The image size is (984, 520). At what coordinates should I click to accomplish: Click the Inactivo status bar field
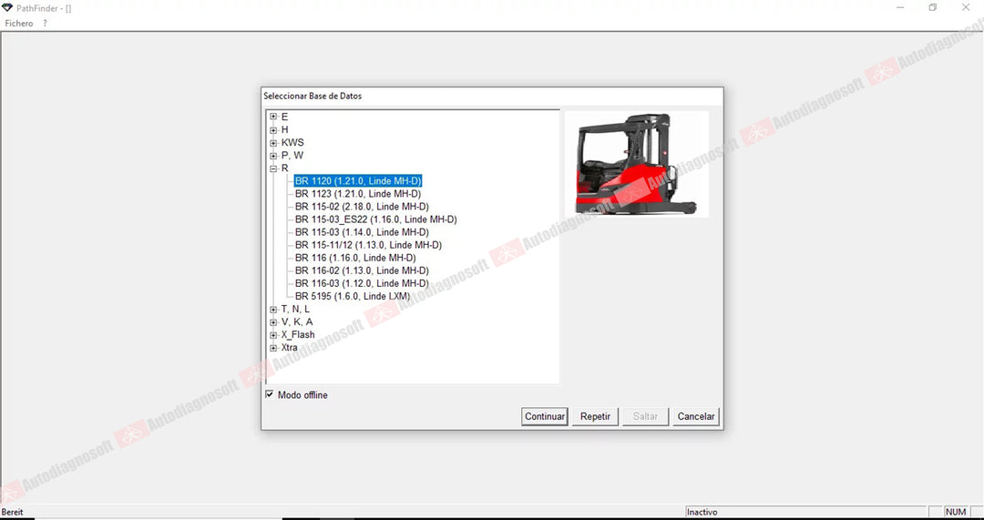pyautogui.click(x=805, y=512)
